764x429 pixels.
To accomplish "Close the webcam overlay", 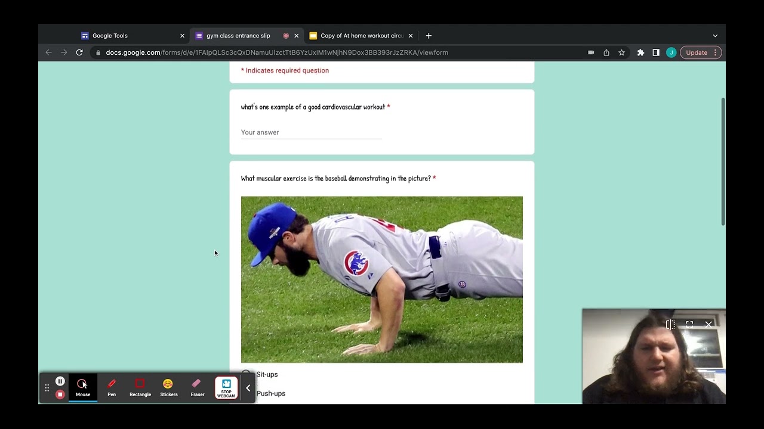I will click(708, 325).
